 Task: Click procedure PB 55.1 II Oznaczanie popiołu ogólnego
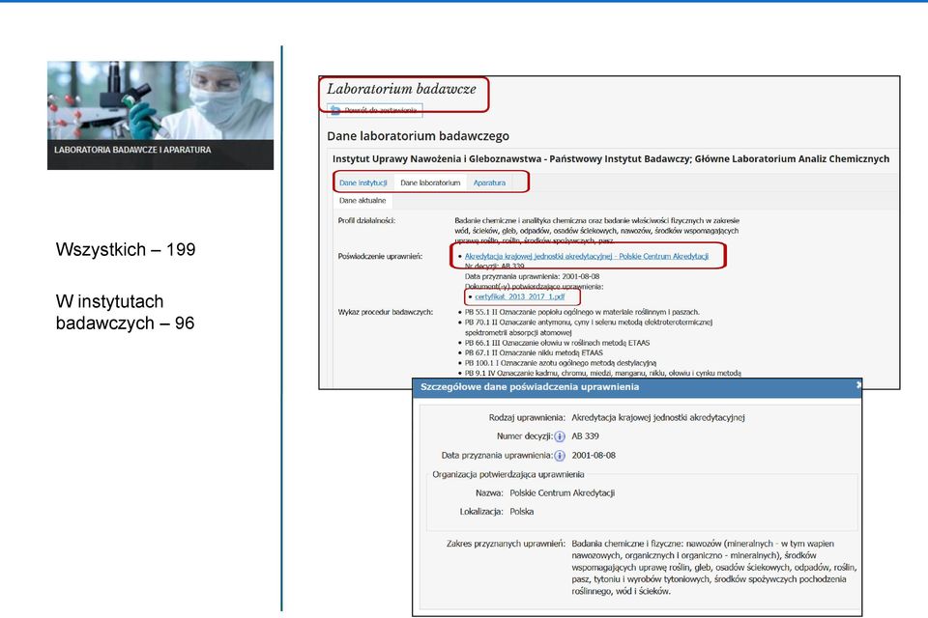pyautogui.click(x=582, y=312)
